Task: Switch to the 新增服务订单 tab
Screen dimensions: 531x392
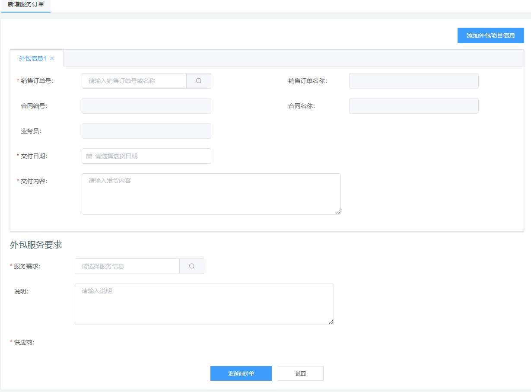Action: [x=26, y=5]
